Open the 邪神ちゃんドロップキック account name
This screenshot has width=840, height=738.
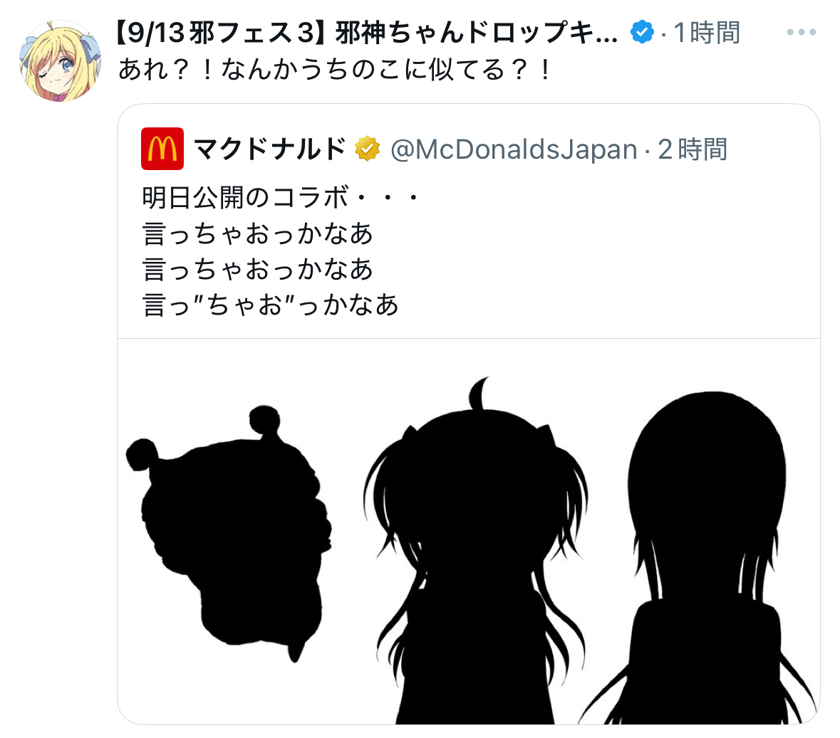476,33
